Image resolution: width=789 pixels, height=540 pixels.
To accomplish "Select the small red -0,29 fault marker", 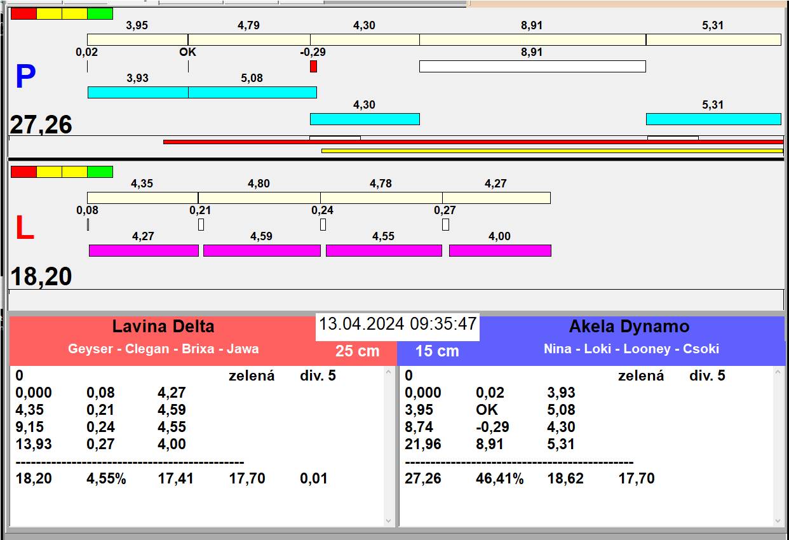I will 313,66.
